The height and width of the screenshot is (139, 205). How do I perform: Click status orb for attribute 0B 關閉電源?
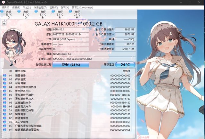coord(5,114)
